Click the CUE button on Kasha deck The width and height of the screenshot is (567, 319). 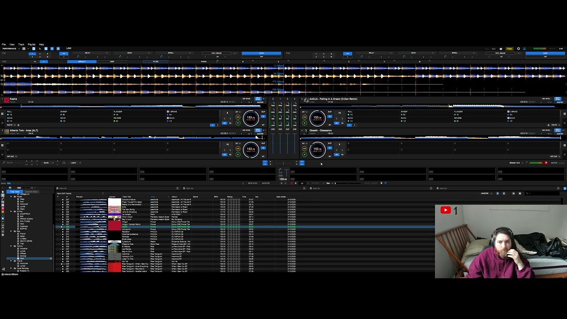238,117
